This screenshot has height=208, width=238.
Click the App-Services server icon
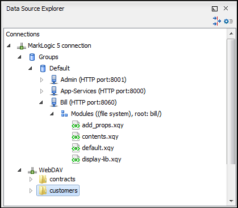tap(54, 91)
